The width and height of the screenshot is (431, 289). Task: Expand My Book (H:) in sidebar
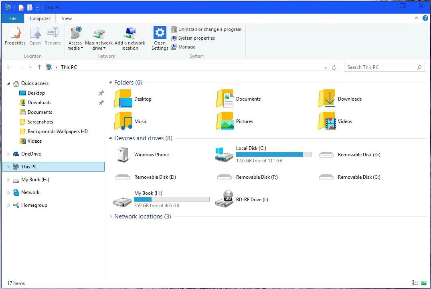8,180
